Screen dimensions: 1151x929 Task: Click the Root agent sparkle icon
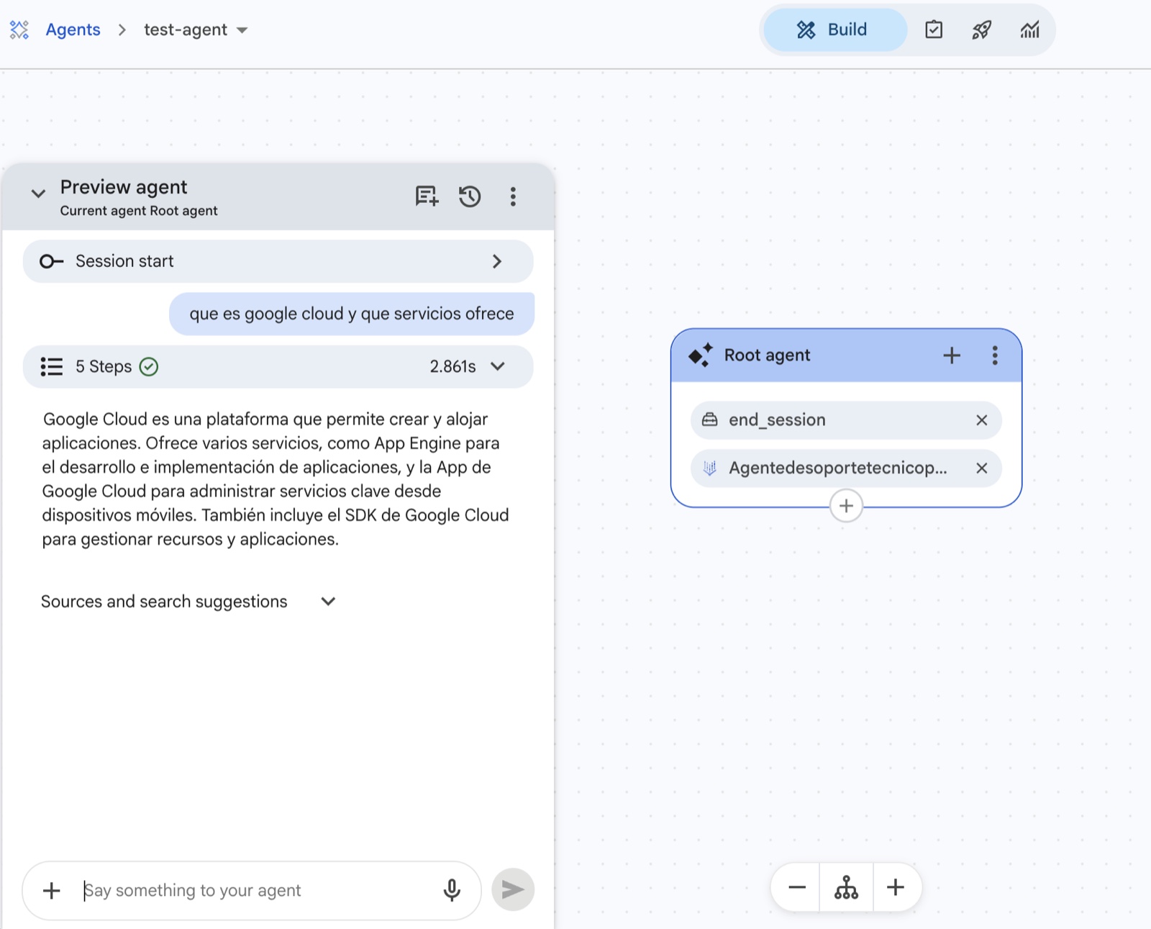(700, 355)
